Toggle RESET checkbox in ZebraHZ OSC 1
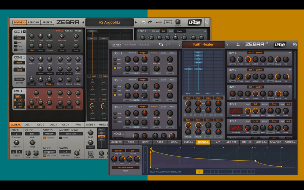 (115, 68)
